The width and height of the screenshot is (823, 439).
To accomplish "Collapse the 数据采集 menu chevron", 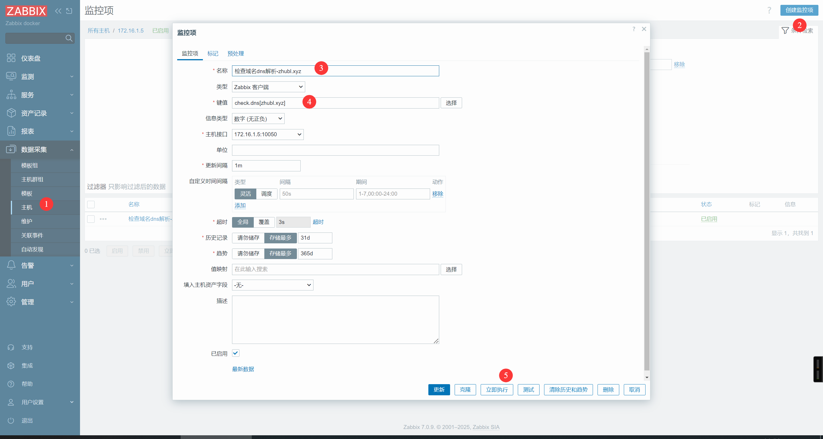I will coord(72,150).
